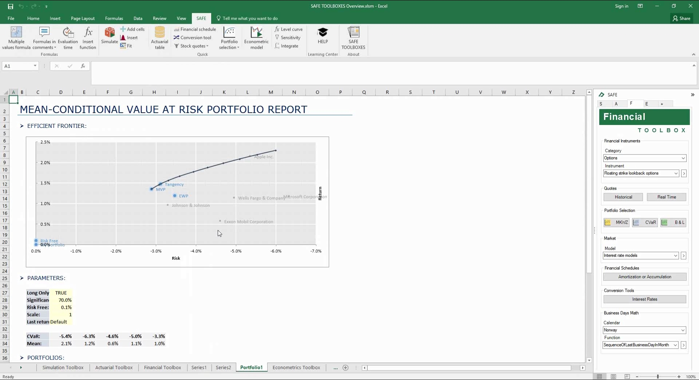This screenshot has height=380, width=699.
Task: Open the Econometric model tool
Action: point(256,38)
